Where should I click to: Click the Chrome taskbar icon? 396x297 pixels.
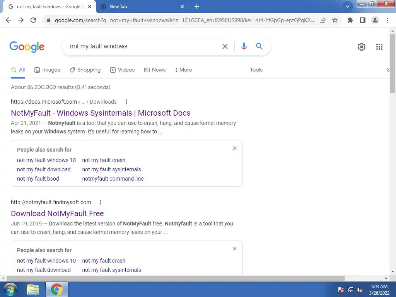[x=56, y=289]
